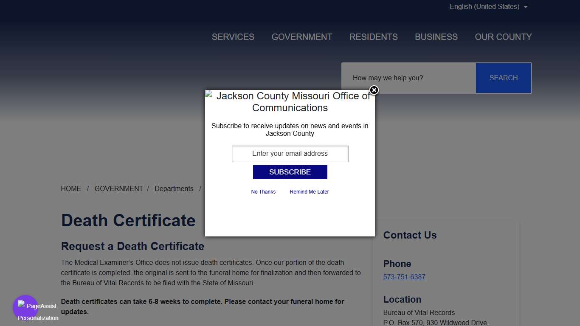Dismiss popup with No Thanks link
This screenshot has width=580, height=326.
263,192
